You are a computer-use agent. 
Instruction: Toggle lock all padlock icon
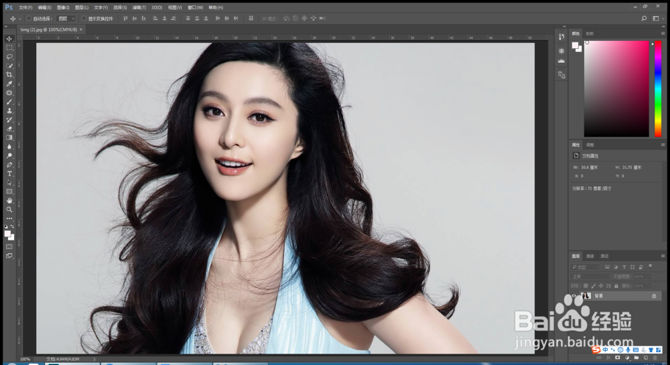pos(616,286)
